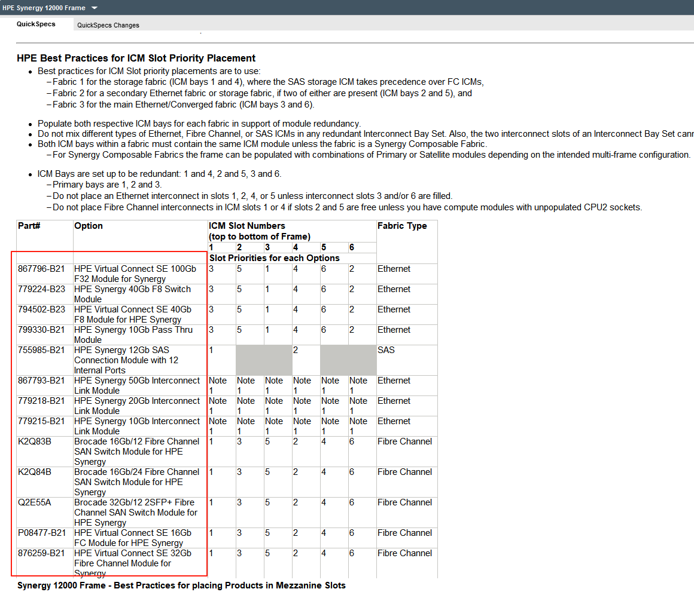Click slot 1 Note 1 cell in 867793-B21 row
The height and width of the screenshot is (595, 694).
click(x=218, y=385)
